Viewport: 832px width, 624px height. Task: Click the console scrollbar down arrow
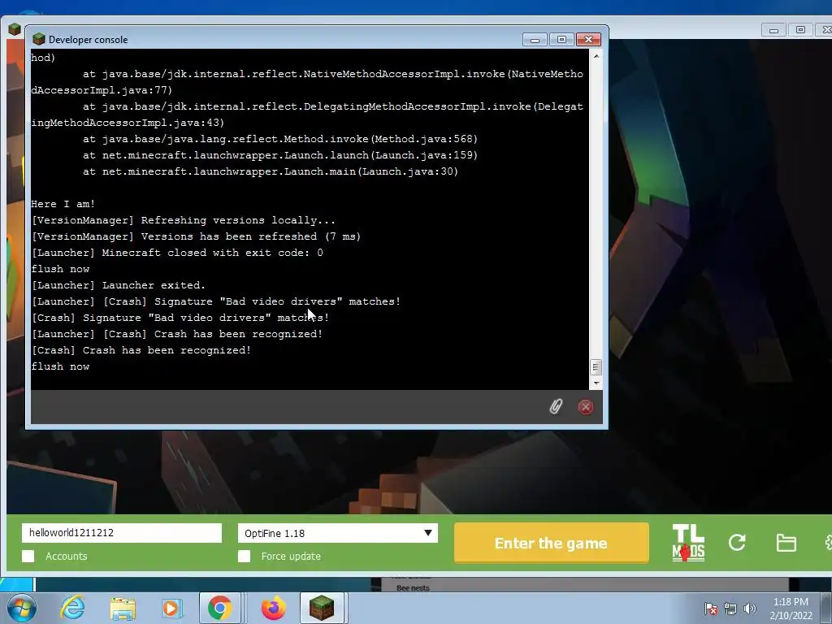tap(596, 383)
